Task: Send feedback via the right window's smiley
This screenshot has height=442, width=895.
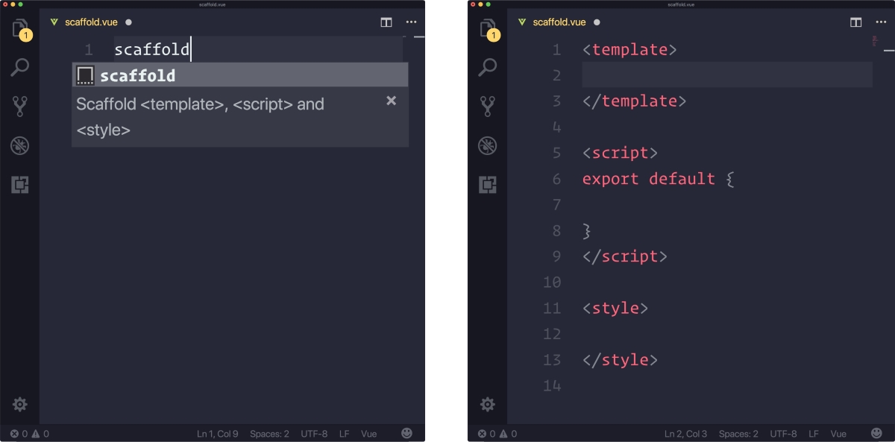Action: (x=876, y=433)
